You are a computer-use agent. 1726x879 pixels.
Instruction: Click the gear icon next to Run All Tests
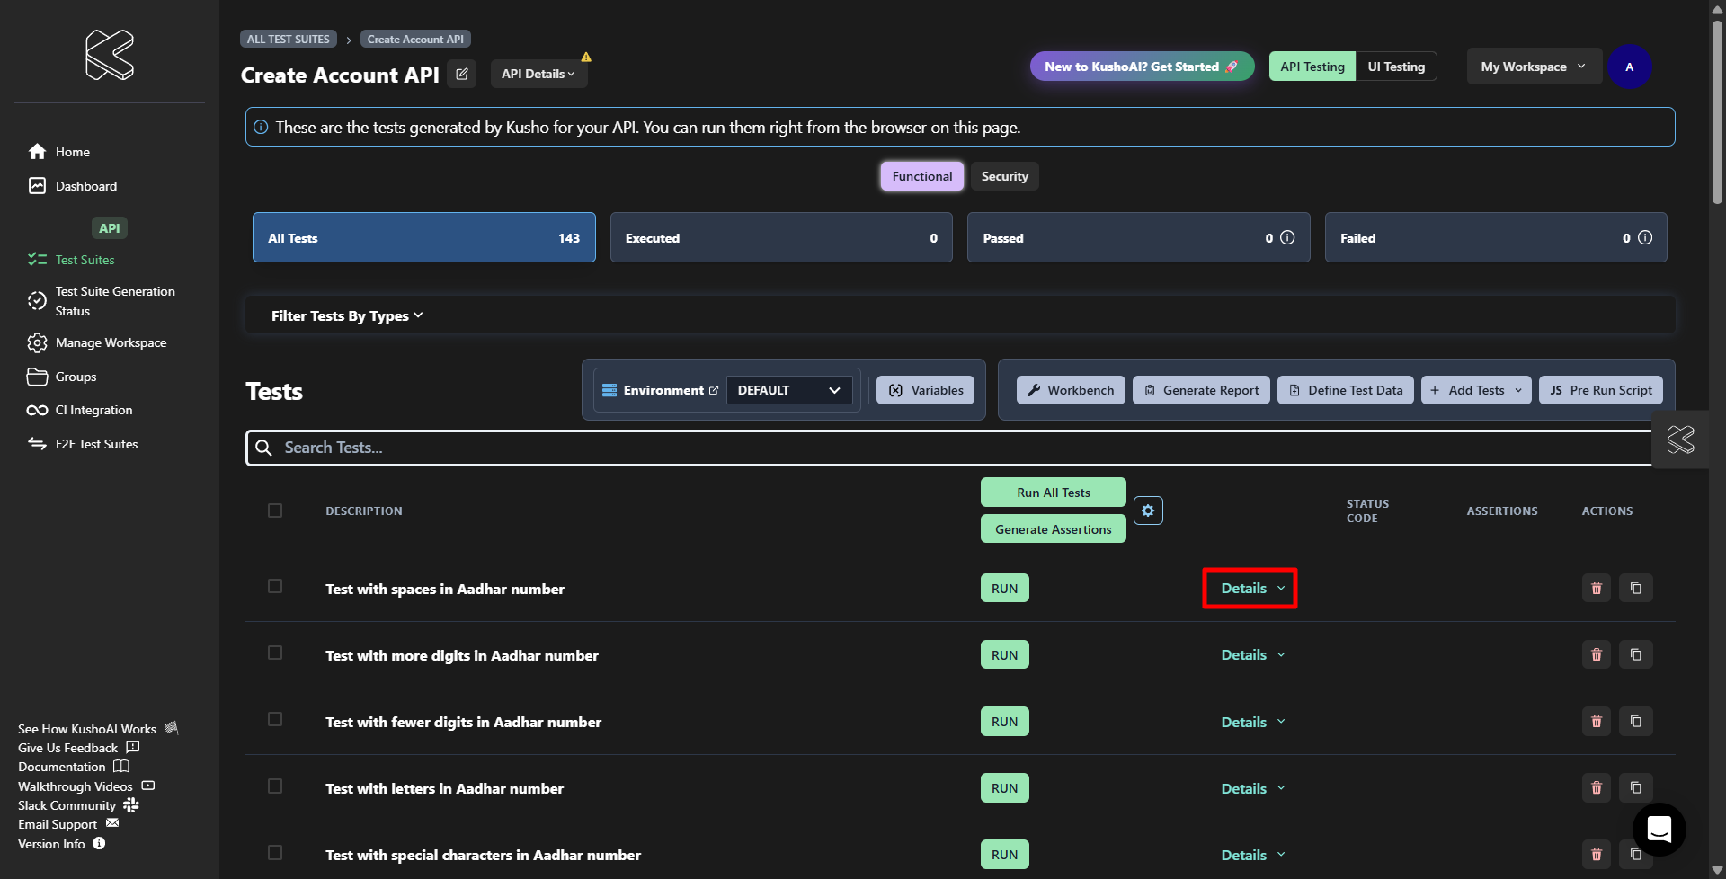click(1148, 511)
